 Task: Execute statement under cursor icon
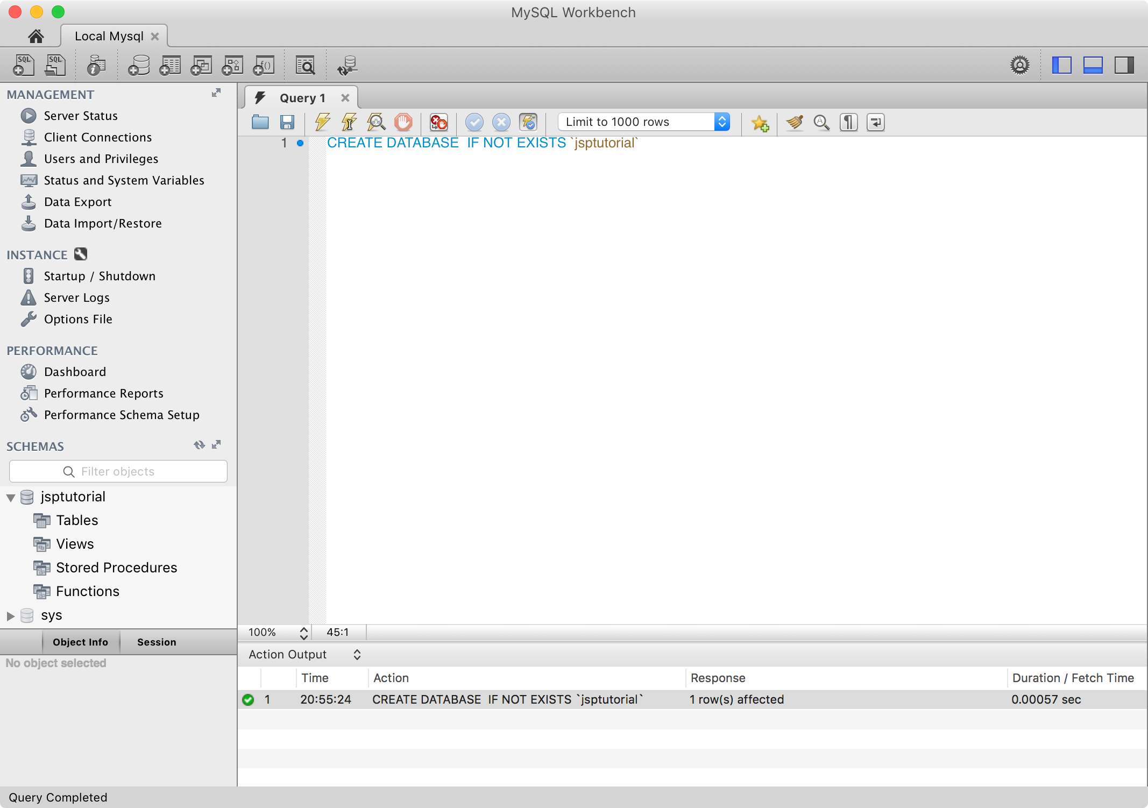tap(349, 122)
